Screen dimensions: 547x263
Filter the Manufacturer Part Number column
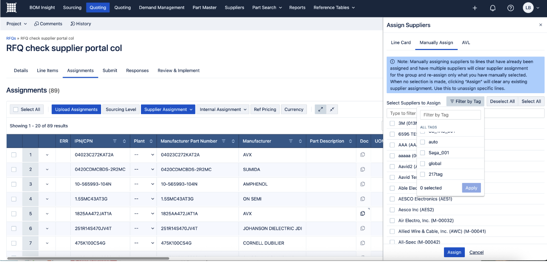point(224,141)
